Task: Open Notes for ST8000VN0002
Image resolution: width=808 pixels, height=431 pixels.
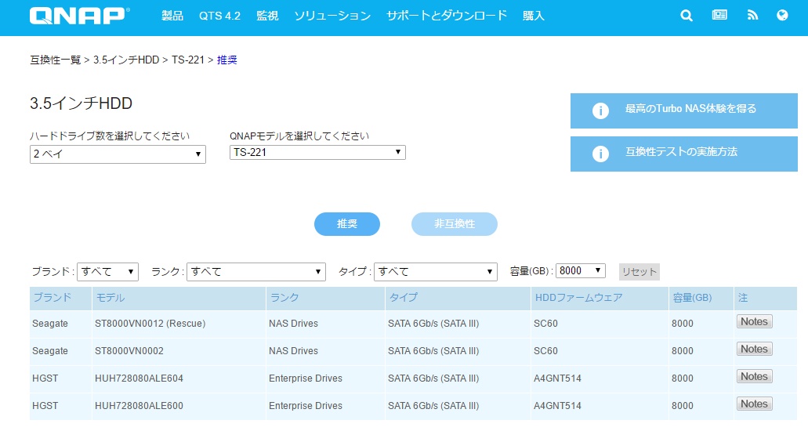Action: (x=755, y=349)
